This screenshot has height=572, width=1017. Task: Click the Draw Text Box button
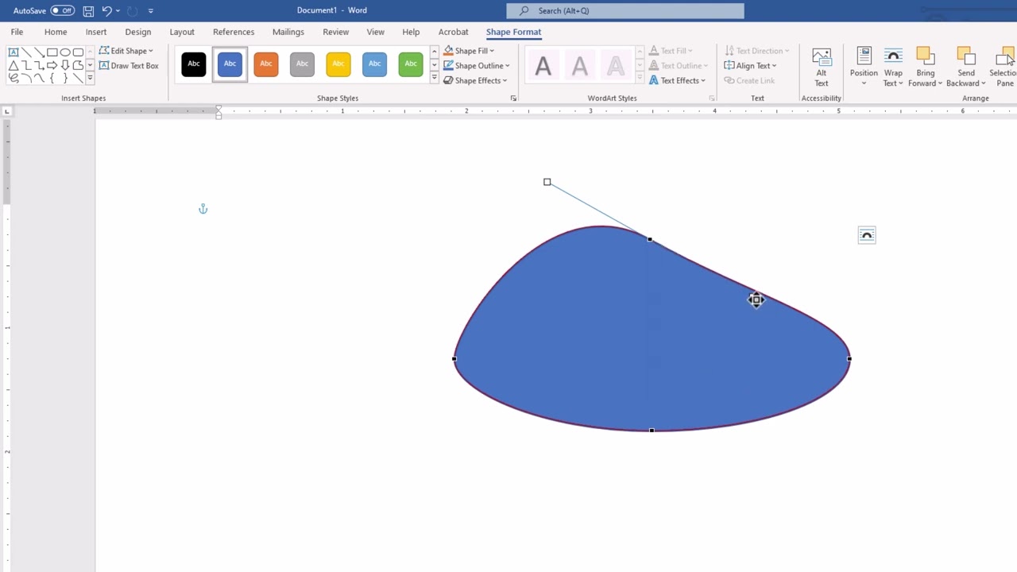pos(129,66)
